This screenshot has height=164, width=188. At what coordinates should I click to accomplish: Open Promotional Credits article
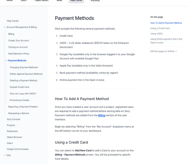[20, 100]
